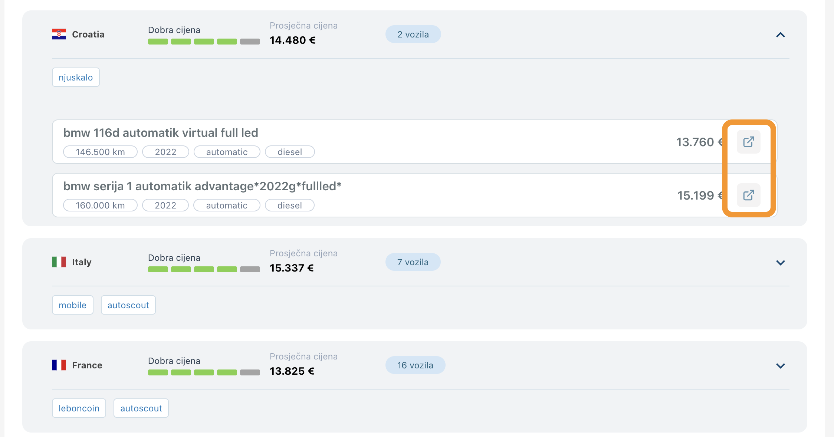The image size is (834, 437).
Task: Select the autoscout source under Italy
Action: (x=128, y=305)
